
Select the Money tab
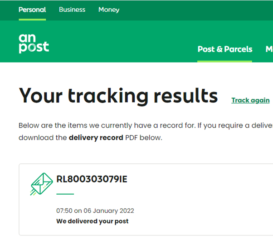click(x=109, y=10)
